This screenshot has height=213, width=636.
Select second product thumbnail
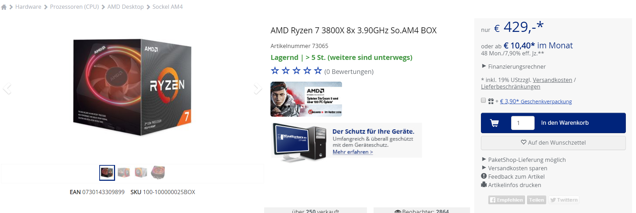(x=124, y=172)
